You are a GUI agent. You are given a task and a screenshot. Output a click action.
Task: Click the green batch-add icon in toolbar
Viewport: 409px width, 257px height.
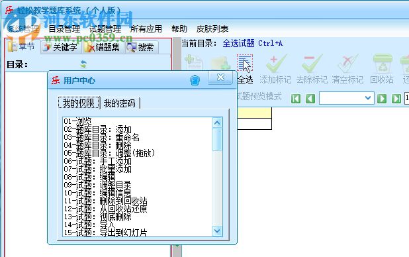point(220,63)
